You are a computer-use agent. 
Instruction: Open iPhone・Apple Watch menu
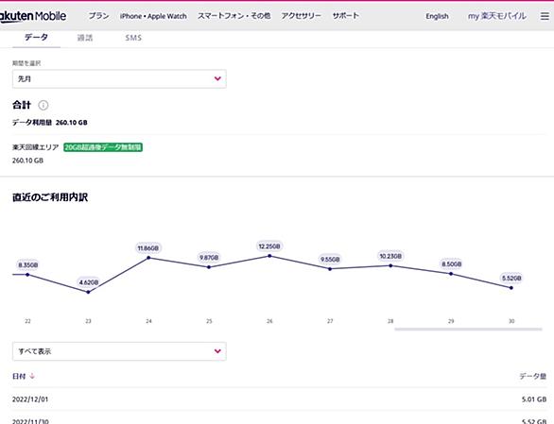point(153,16)
